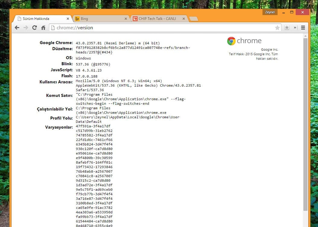
Task: Click variation 8afebf76-164ff01c
Action: click(x=94, y=162)
